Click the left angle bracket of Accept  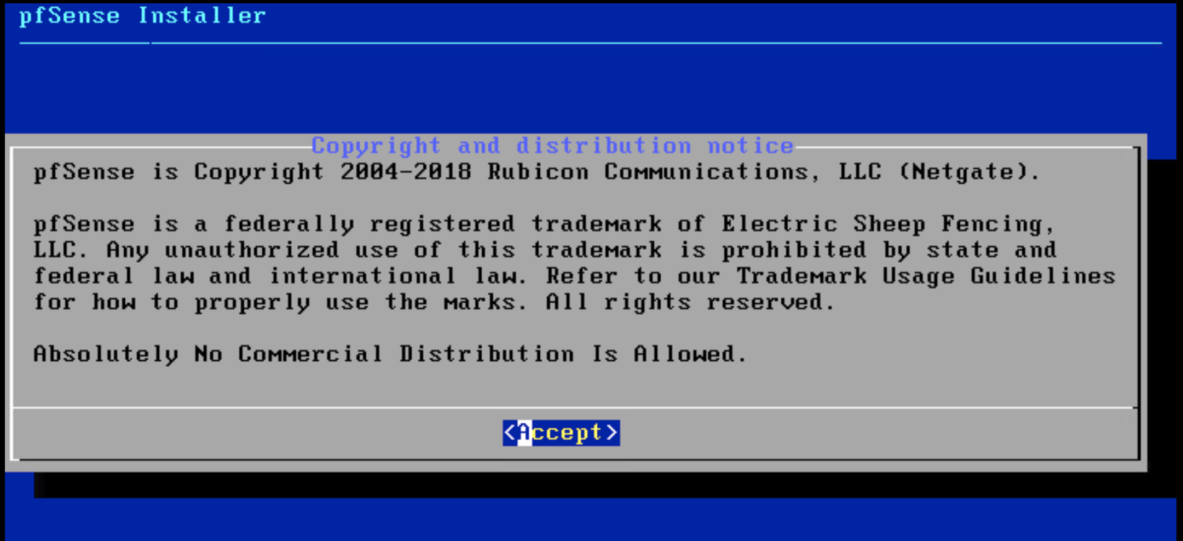510,433
